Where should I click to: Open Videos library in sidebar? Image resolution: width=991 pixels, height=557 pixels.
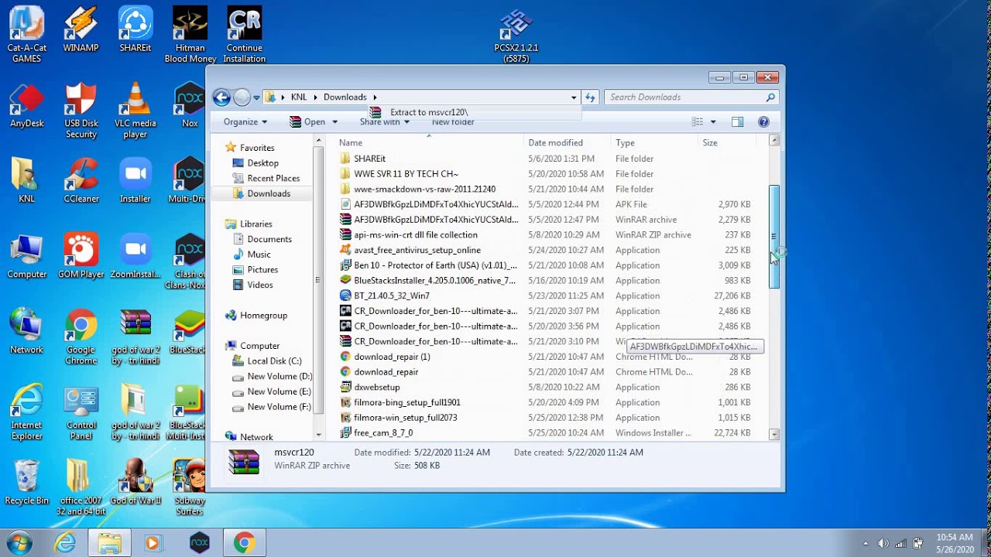pyautogui.click(x=260, y=285)
